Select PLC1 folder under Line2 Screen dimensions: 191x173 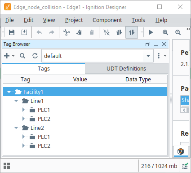coord(44,137)
